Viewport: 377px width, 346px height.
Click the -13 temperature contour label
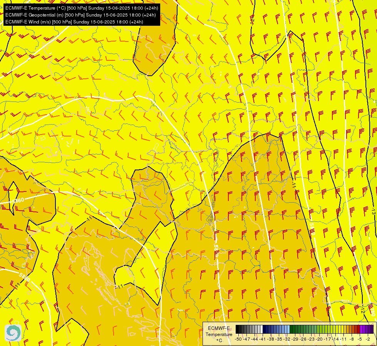[374, 212]
